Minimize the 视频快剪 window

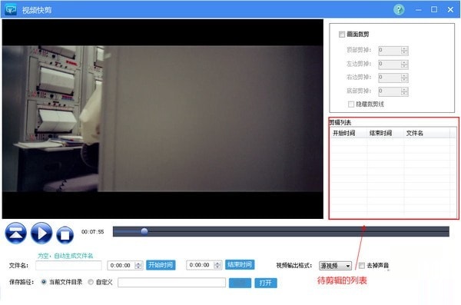(419, 10)
